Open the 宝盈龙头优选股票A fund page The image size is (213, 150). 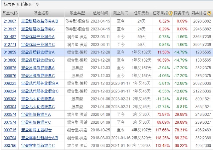tap(38, 99)
